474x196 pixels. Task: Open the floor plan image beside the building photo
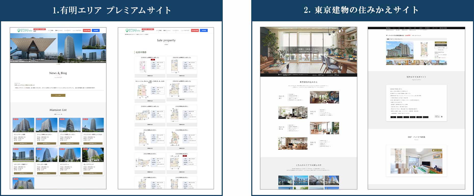click(424, 50)
